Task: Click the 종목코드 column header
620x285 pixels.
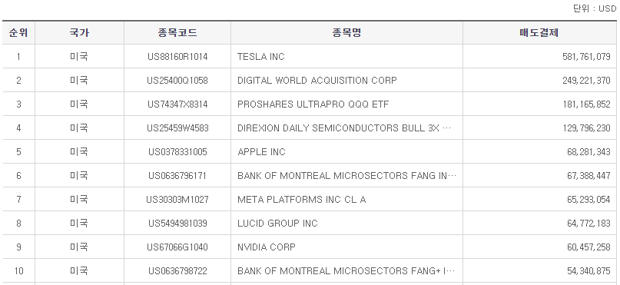Action: (177, 33)
